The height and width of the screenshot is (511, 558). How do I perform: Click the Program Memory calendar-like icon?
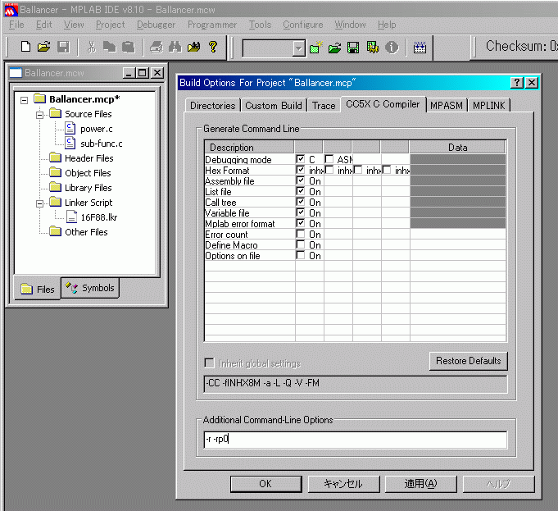click(x=420, y=48)
